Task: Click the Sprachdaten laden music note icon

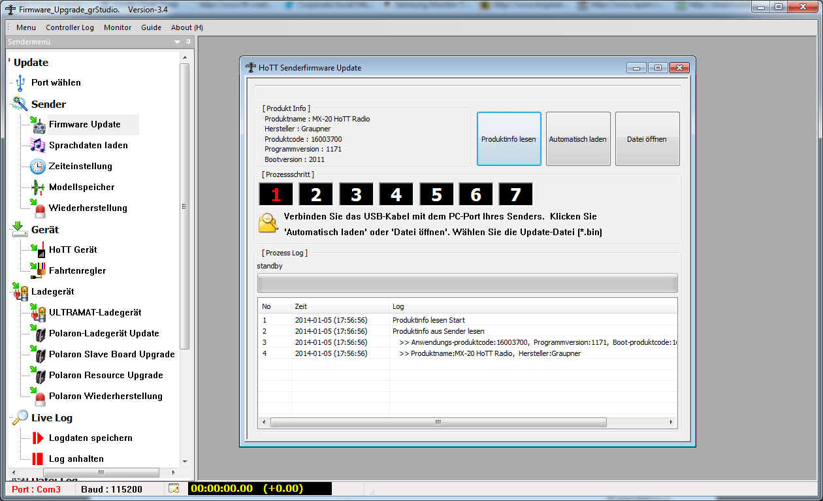Action: (38, 146)
